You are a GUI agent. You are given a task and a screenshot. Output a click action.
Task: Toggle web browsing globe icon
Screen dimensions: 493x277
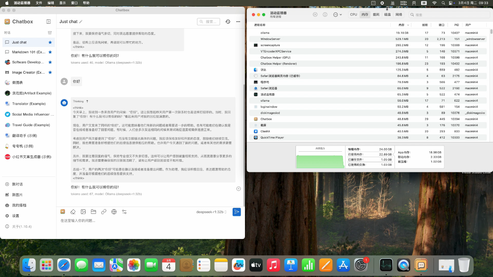[114, 212]
